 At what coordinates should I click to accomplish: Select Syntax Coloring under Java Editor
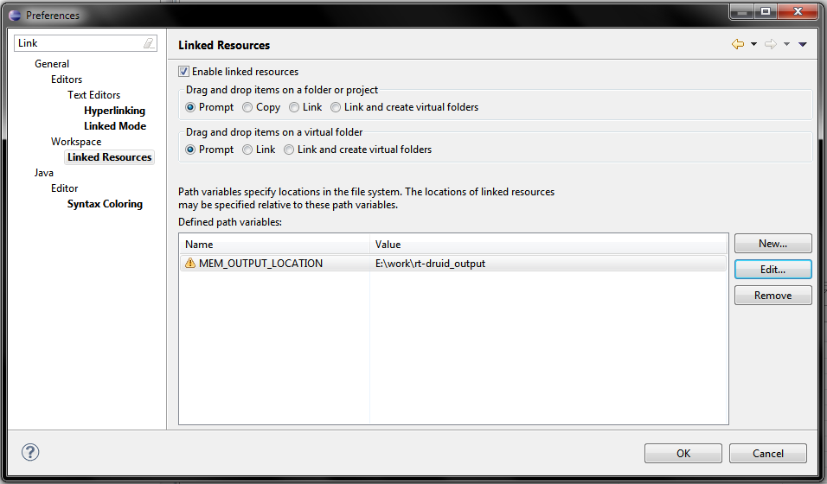105,204
